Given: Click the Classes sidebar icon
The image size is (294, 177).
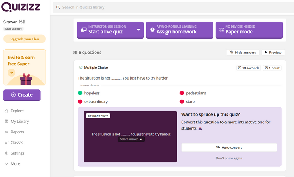Looking at the screenshot, I should [6, 143].
